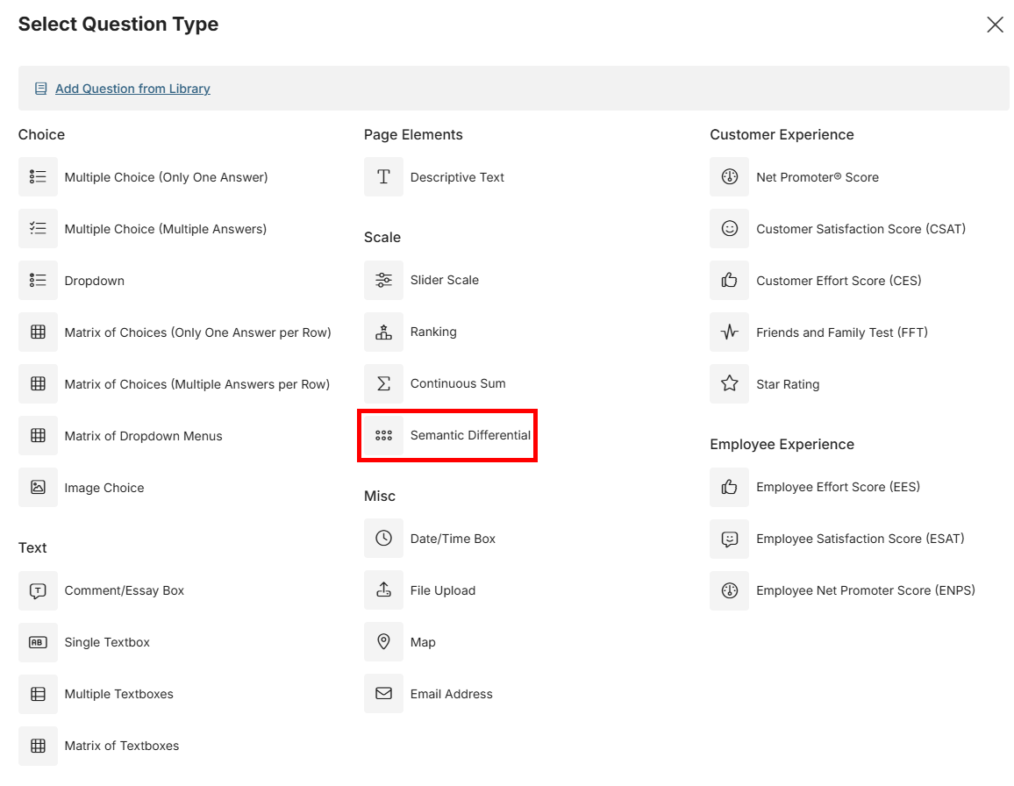The image size is (1014, 786).
Task: Click the Customer Satisfaction Score smiley icon
Action: tap(730, 228)
